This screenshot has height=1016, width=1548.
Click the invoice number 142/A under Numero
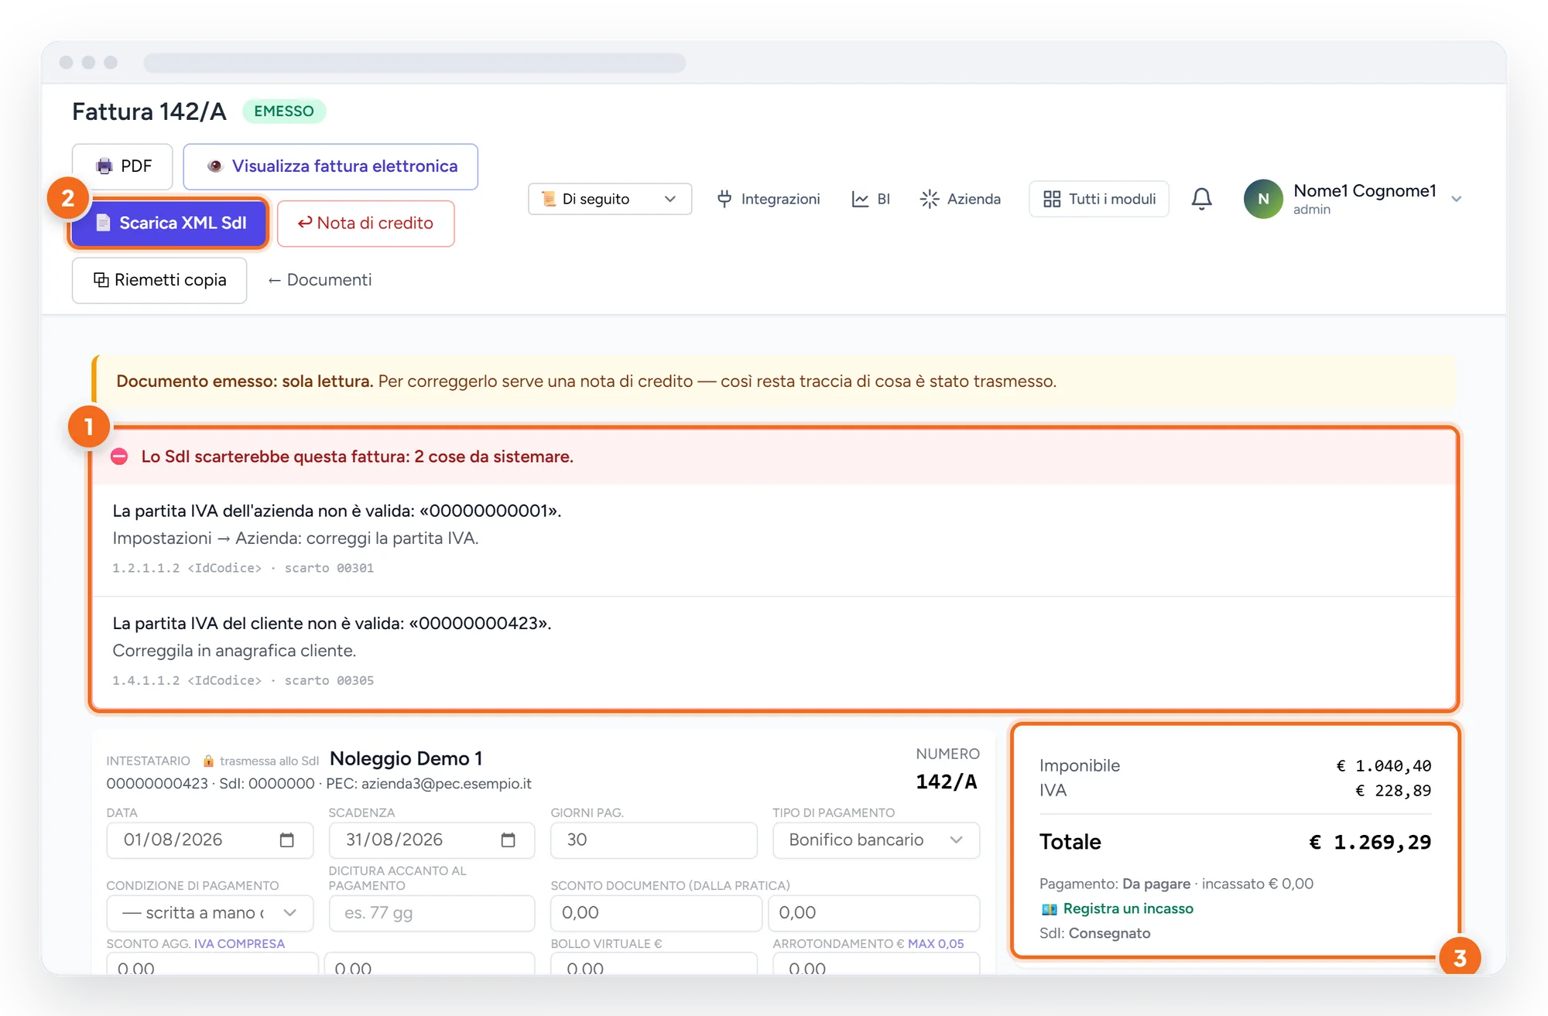[947, 782]
